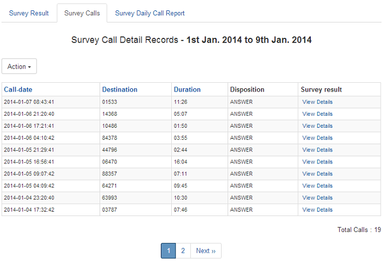View Details for call to 88357
Screen dimensions: 383x261
(x=317, y=174)
